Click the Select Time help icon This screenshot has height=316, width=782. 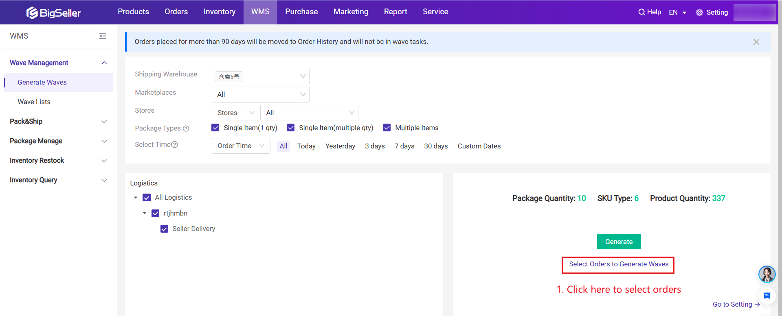[x=175, y=145]
